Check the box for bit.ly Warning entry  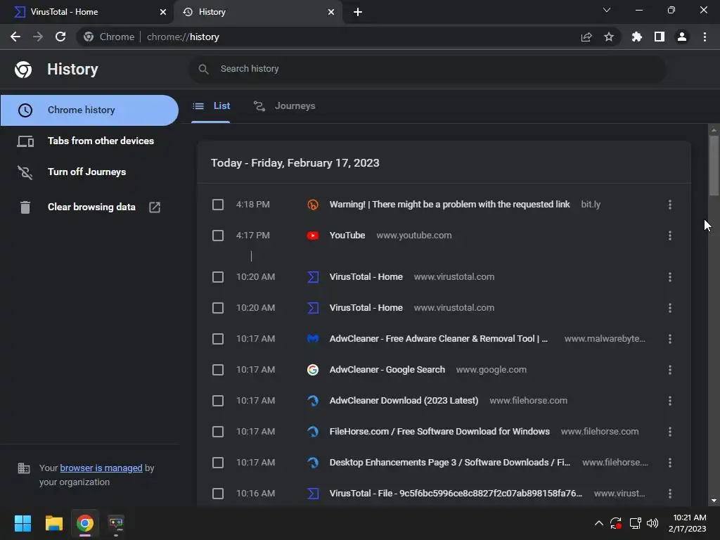[218, 205]
